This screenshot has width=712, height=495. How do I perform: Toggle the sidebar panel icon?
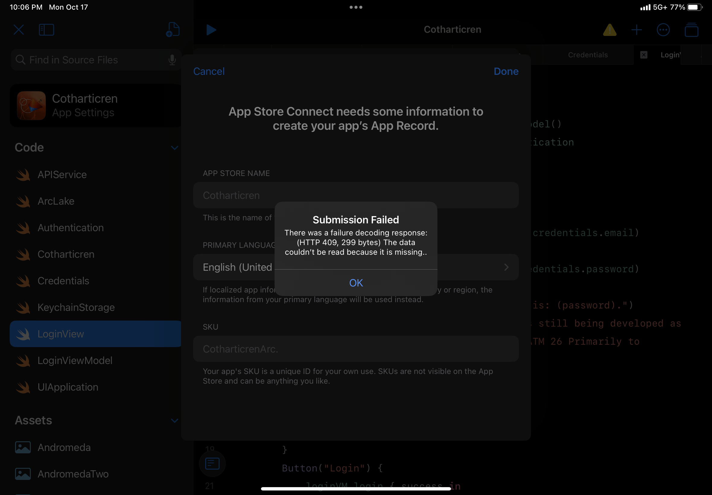coord(46,30)
